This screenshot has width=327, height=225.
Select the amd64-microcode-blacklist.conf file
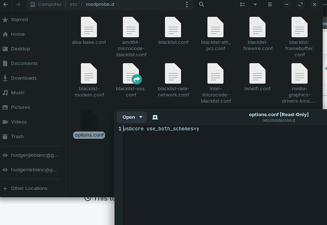[131, 37]
